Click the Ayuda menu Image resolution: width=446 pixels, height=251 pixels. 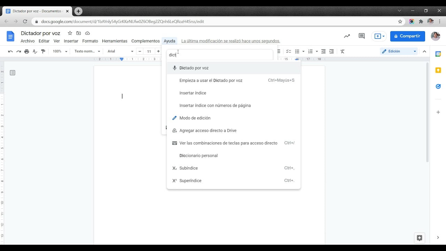pos(169,41)
